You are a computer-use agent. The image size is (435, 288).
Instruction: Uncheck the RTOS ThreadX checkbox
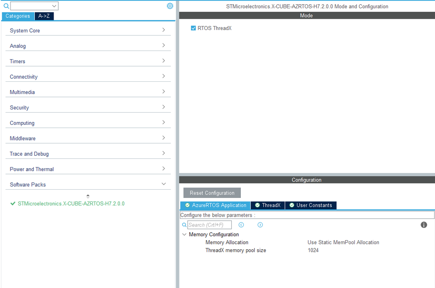(193, 28)
